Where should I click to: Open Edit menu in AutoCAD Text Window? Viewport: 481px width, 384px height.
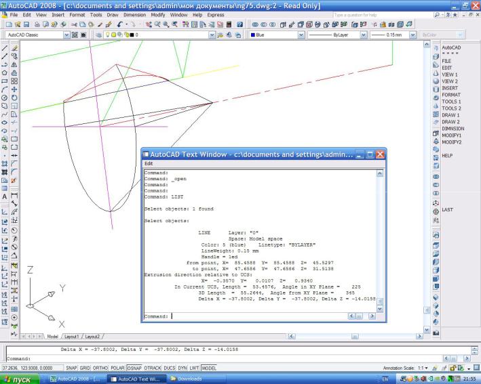pos(149,163)
